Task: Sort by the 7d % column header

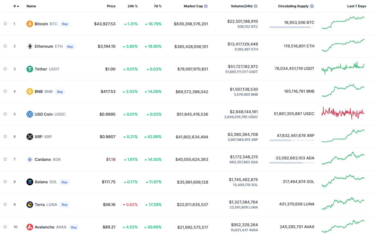Action: click(157, 6)
